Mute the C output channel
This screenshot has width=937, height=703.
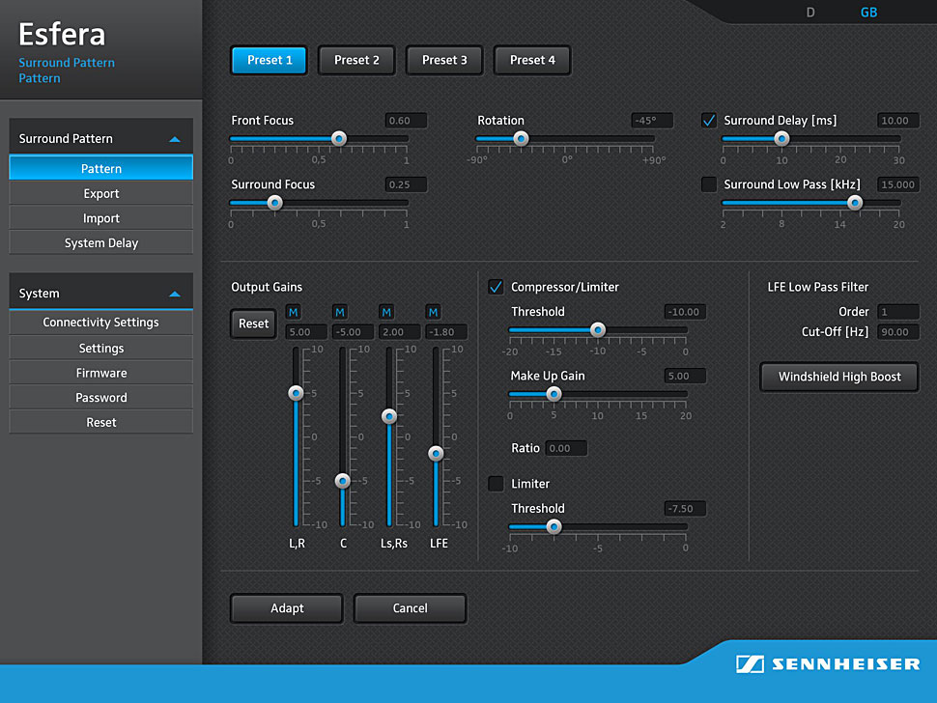[340, 312]
